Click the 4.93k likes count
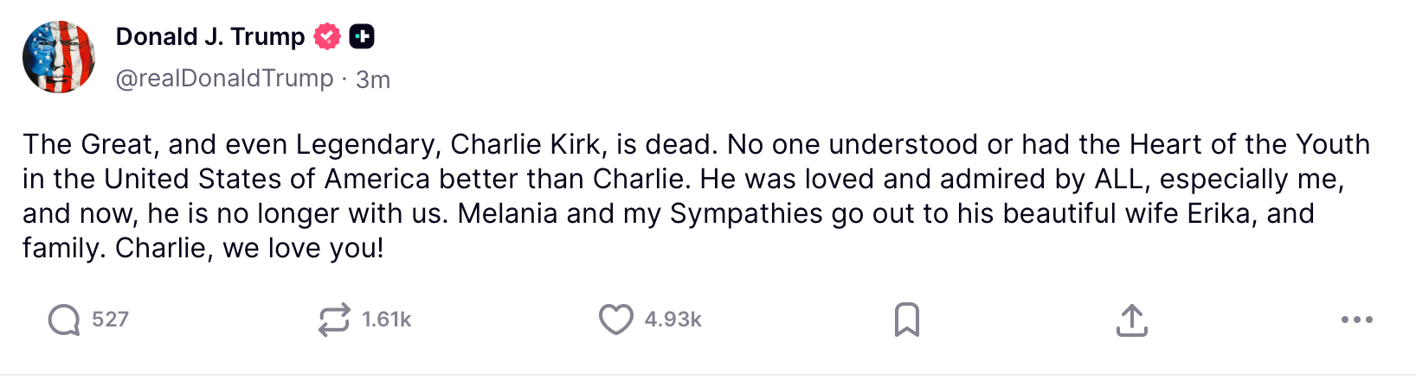Viewport: 1416px width, 380px height. click(673, 320)
